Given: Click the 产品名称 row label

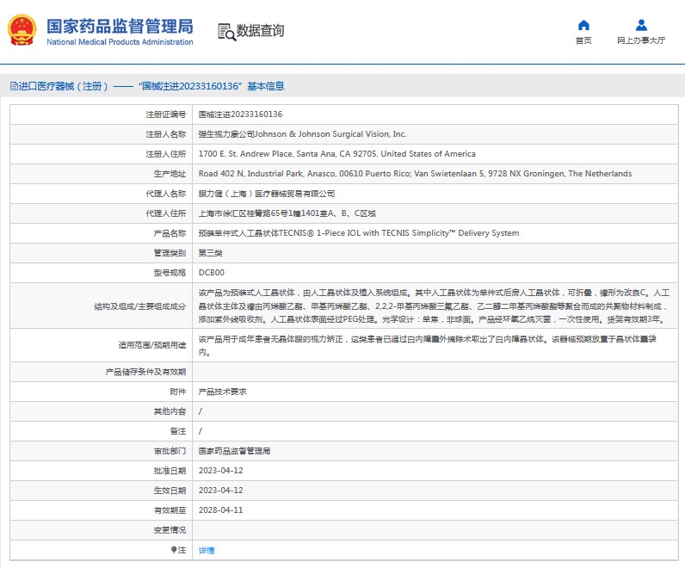Looking at the screenshot, I should tap(170, 233).
